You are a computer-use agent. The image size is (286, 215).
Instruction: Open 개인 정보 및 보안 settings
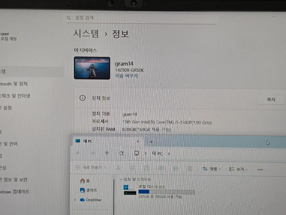(14, 179)
